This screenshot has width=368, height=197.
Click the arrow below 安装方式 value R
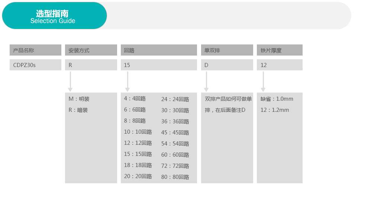70,81
